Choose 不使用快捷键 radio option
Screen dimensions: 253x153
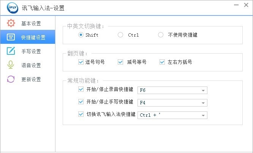[x=161, y=35]
